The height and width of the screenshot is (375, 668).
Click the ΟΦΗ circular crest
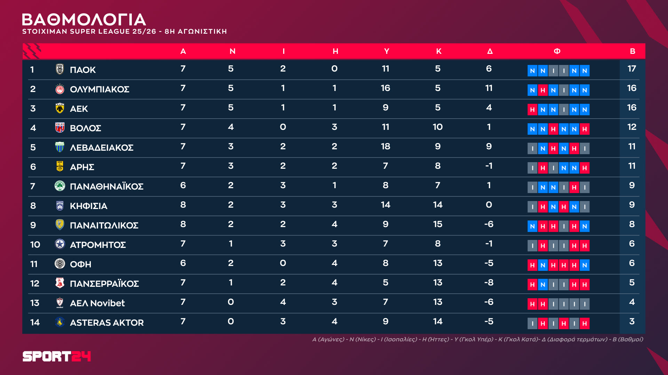pyautogui.click(x=60, y=264)
